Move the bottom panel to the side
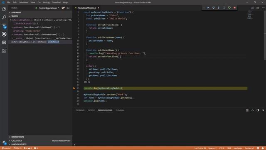 click(x=258, y=110)
